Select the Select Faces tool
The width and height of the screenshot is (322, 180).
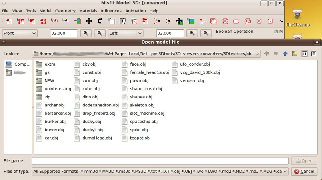(x=20, y=21)
